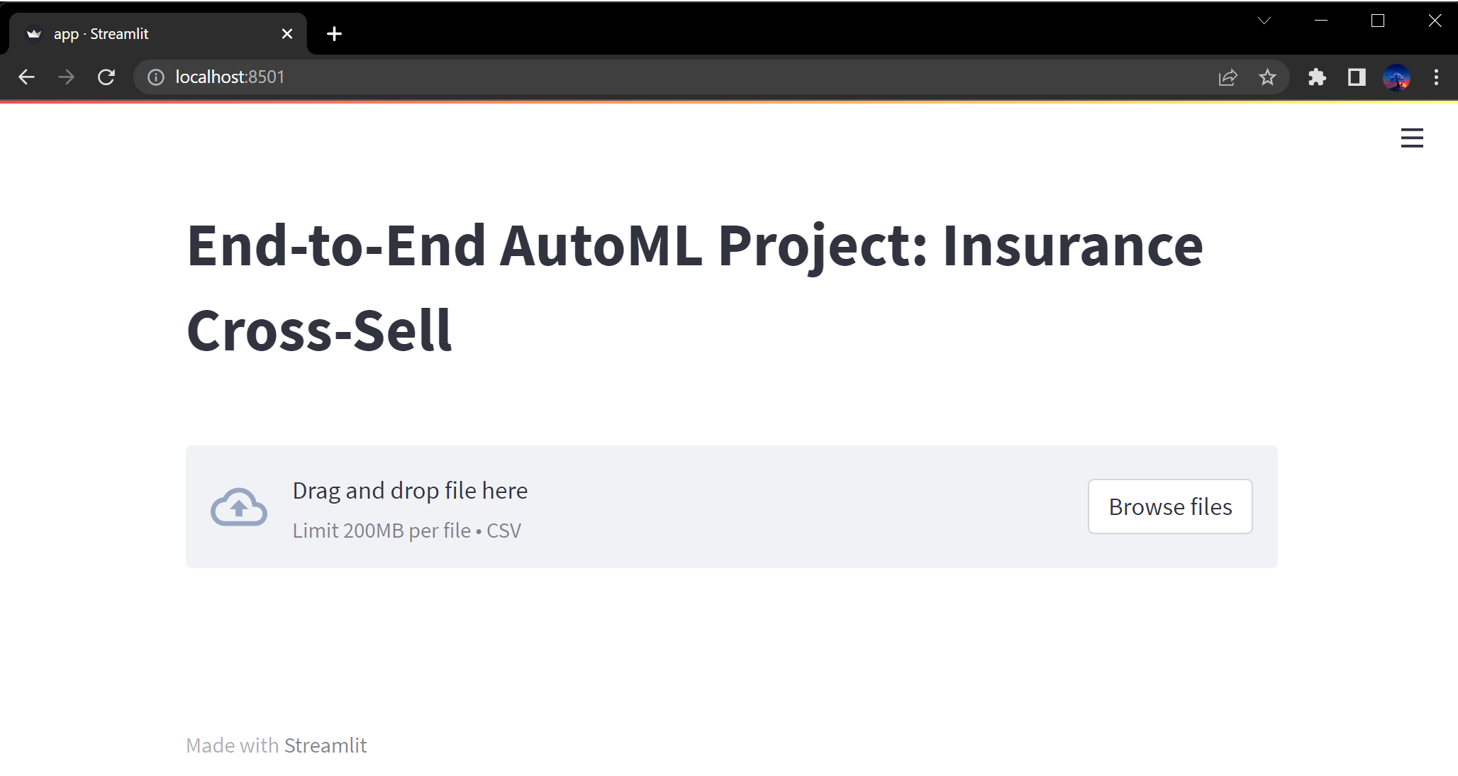Focus the localhost:8501 address bar
The width and height of the screenshot is (1458, 776).
[x=638, y=77]
